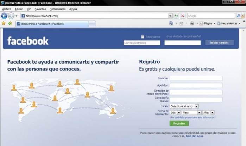Expand the Print options dropdown arrow
This screenshot has width=246, height=146.
click(x=197, y=24)
